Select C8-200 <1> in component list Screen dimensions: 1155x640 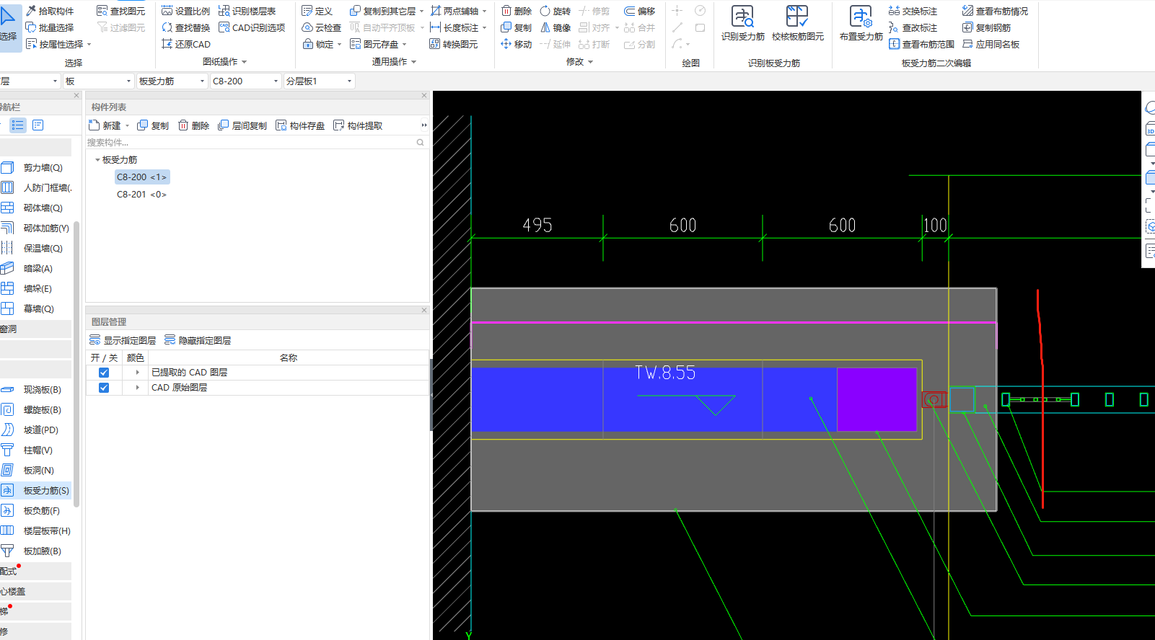[x=142, y=177]
